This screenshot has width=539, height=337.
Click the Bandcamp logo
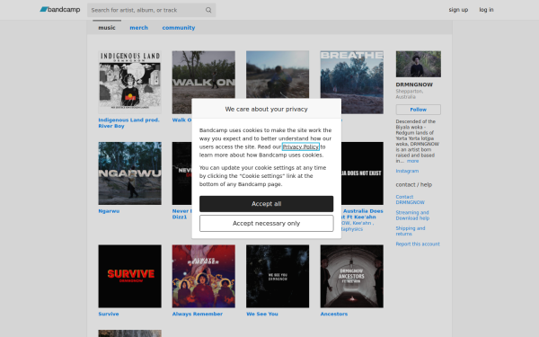pos(60,10)
